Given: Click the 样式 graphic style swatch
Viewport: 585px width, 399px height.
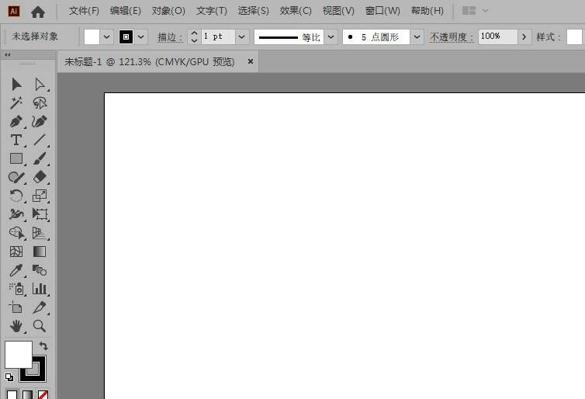Looking at the screenshot, I should tap(575, 37).
